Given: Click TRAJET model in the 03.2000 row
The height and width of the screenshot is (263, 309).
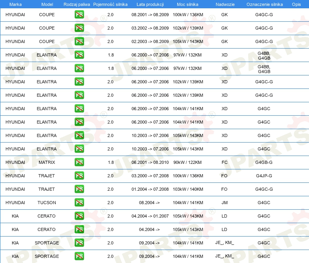Looking at the screenshot, I should (47, 176).
